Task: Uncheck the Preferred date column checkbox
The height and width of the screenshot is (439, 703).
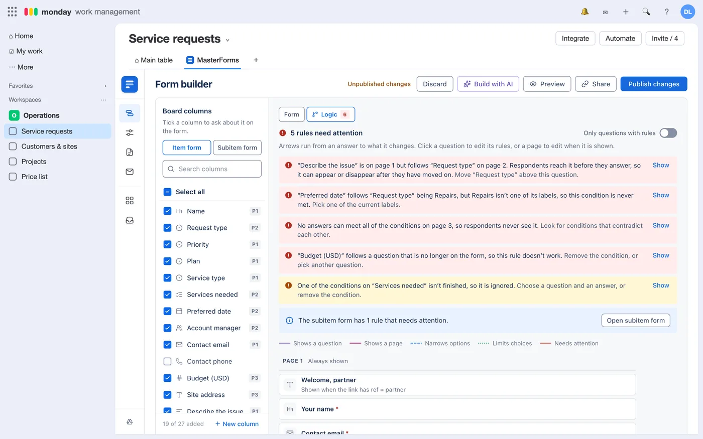Action: pos(168,312)
